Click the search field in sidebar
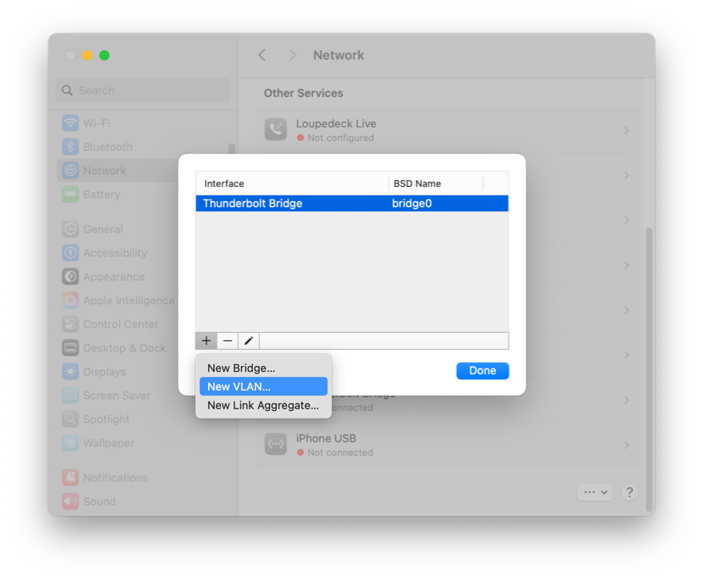Screen dimensions: 703x579 [x=143, y=91]
